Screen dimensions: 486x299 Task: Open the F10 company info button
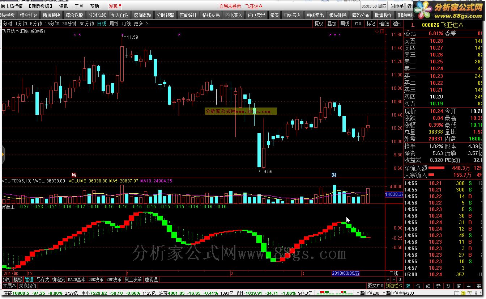[x=358, y=24]
